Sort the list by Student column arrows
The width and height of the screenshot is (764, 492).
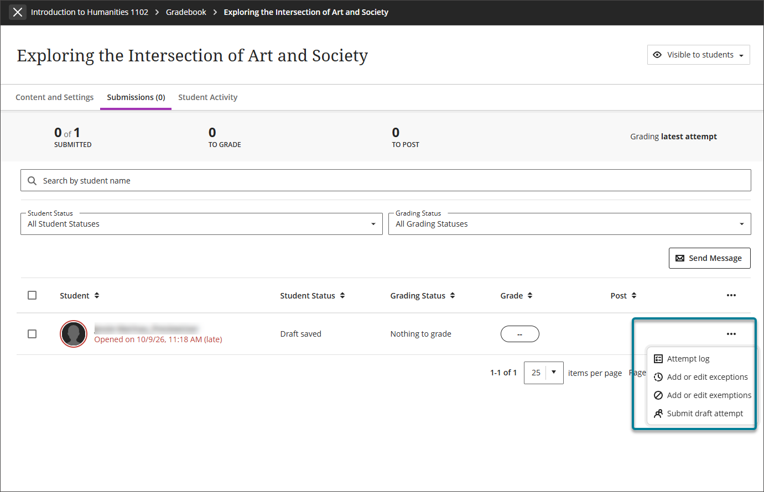[97, 296]
